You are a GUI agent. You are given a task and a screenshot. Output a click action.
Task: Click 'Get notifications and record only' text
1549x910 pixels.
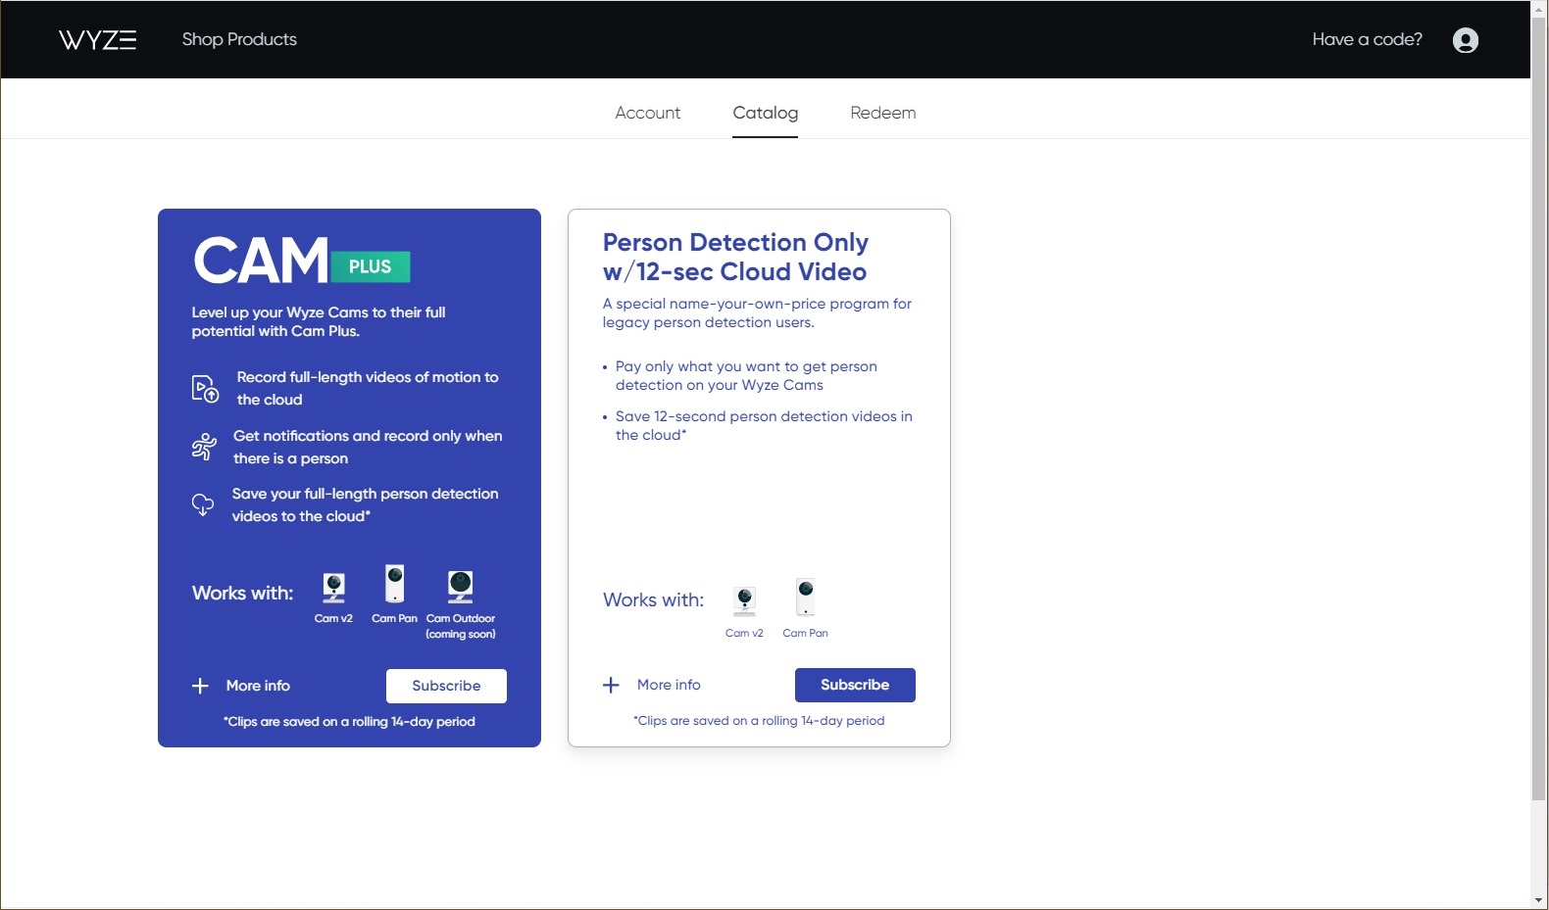[368, 447]
